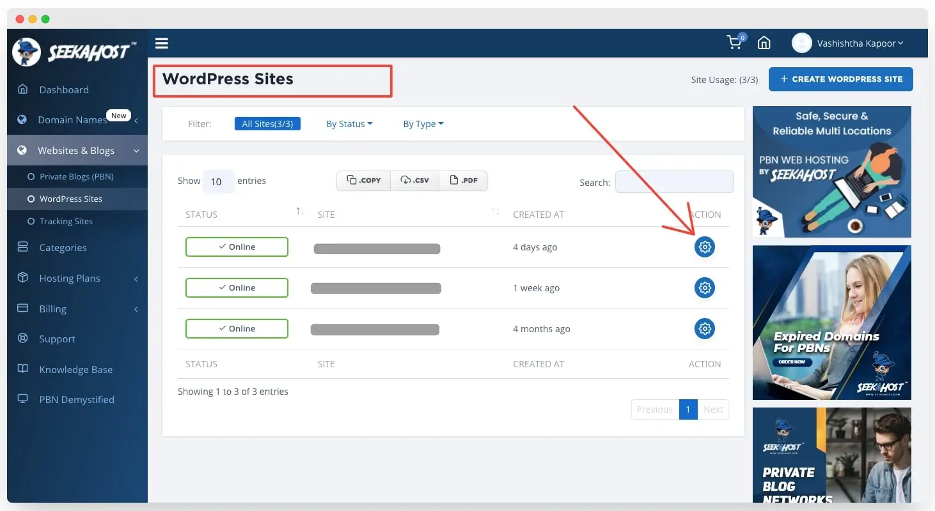The image size is (935, 511).
Task: Export the table with the .CSV button
Action: click(x=414, y=180)
